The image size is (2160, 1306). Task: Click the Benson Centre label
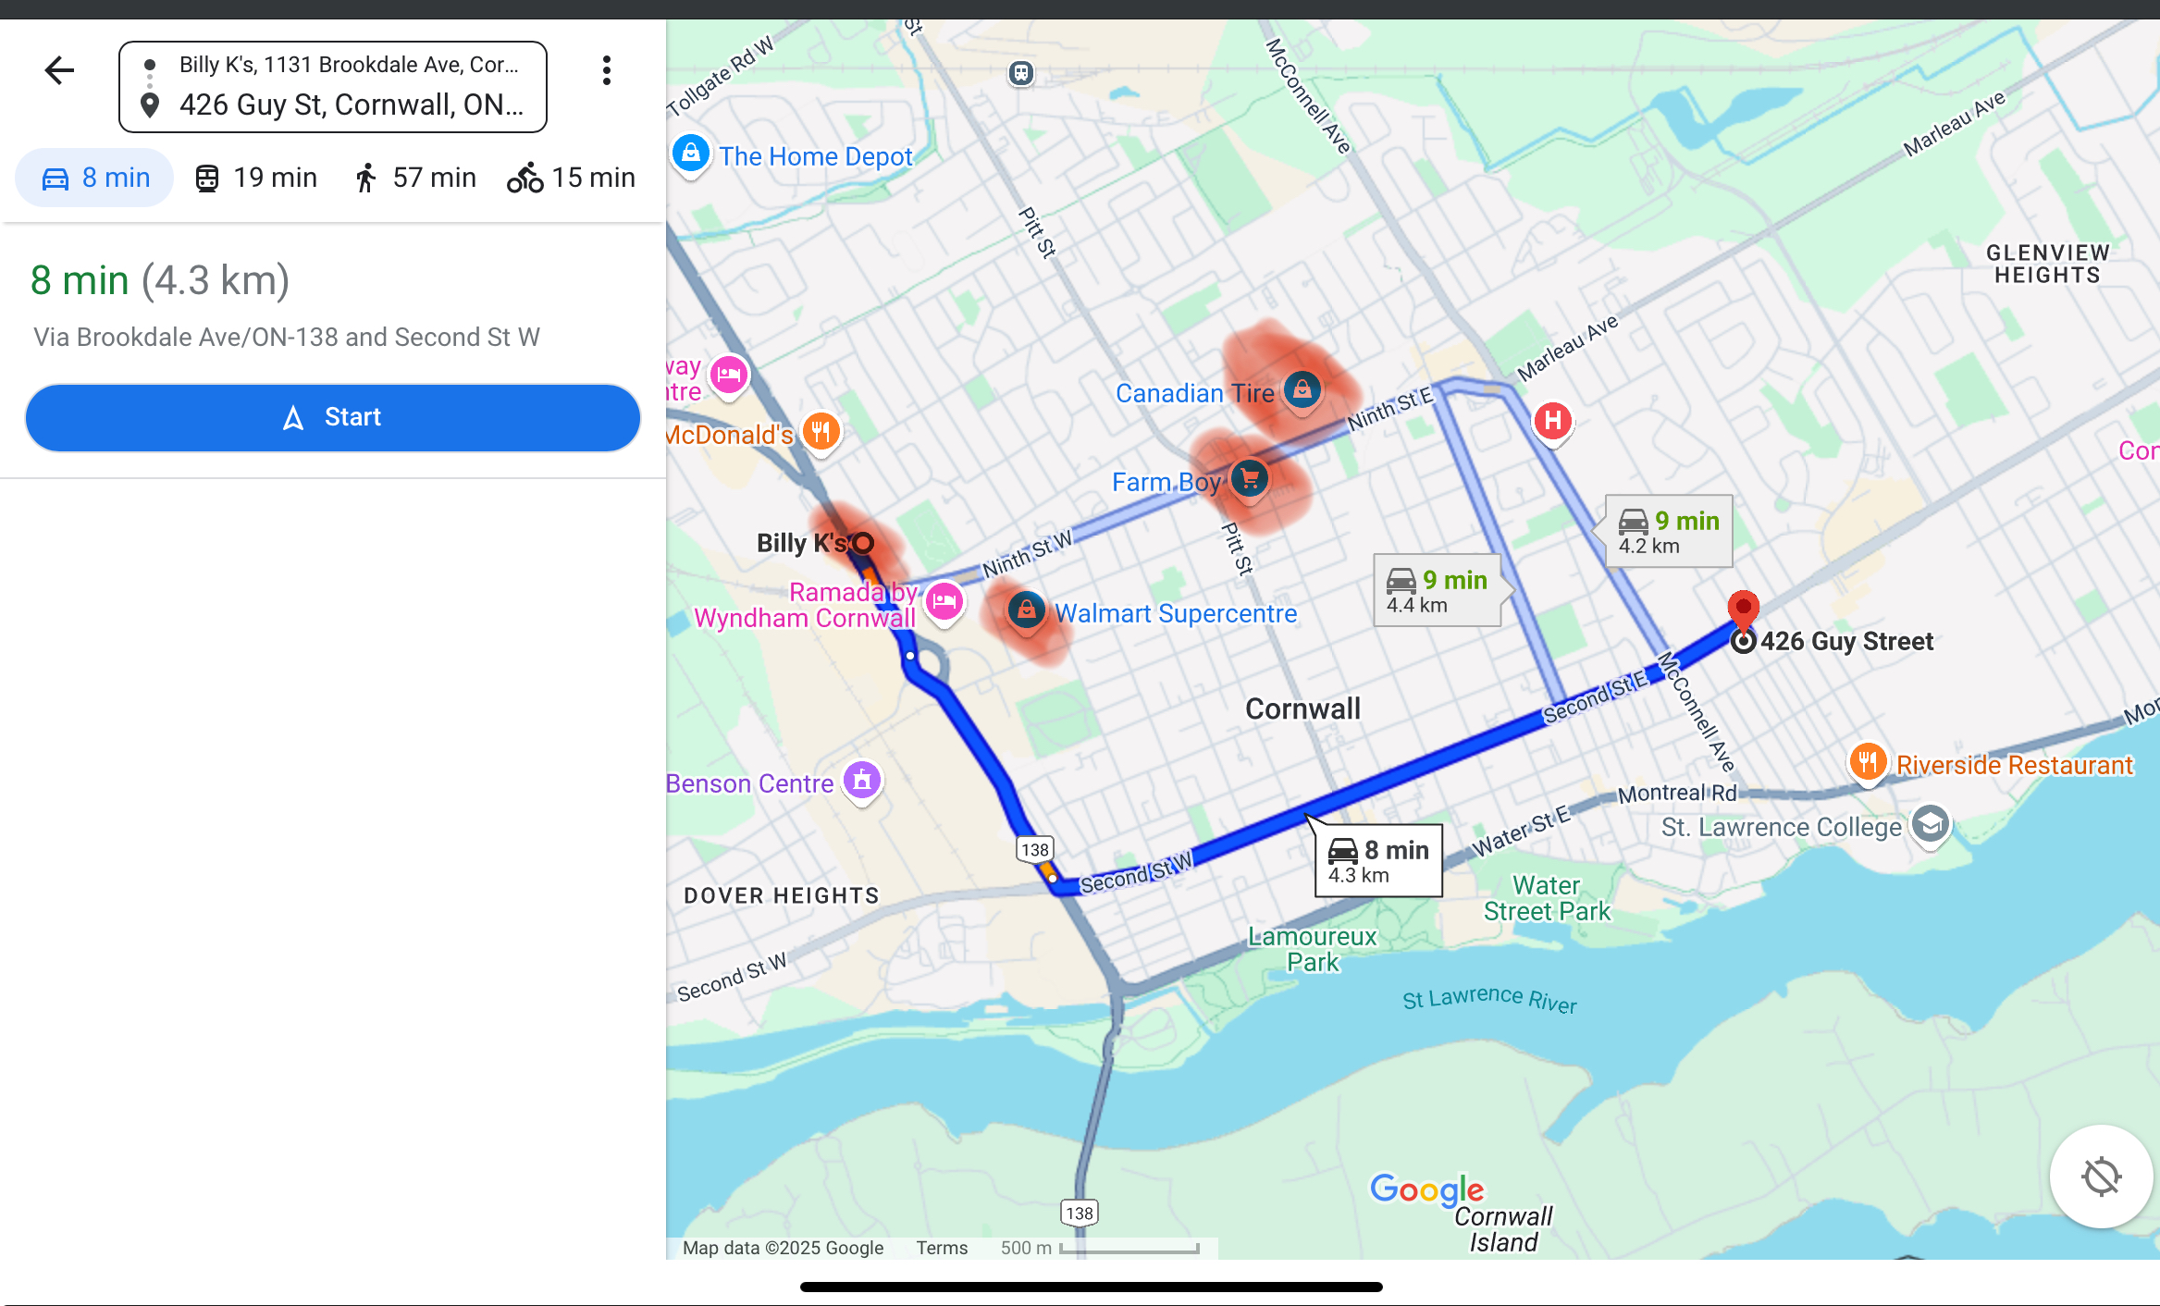pos(750,783)
